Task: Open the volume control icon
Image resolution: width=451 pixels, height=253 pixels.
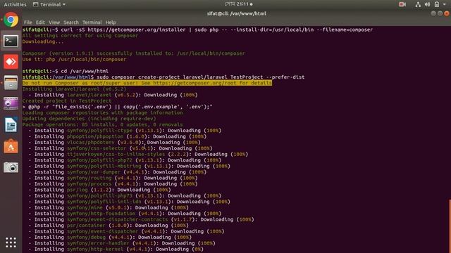Action: coord(427,4)
